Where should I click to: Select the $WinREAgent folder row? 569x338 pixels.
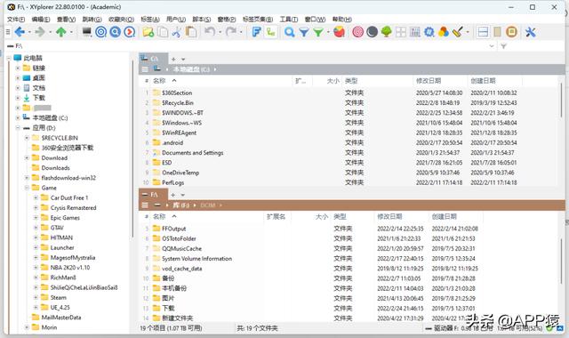179,133
